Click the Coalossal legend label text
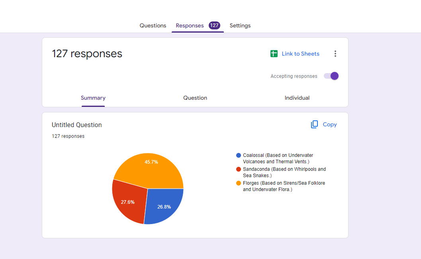The height and width of the screenshot is (259, 421). point(278,158)
